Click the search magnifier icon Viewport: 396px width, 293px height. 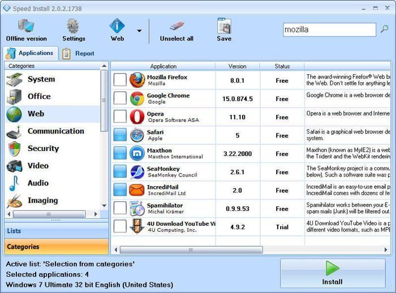click(385, 29)
